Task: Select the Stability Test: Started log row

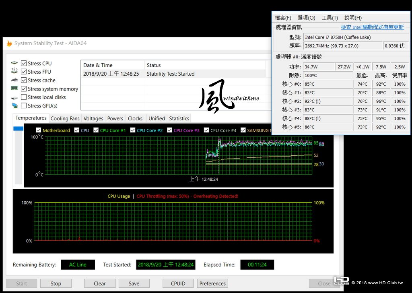Action: 173,74
